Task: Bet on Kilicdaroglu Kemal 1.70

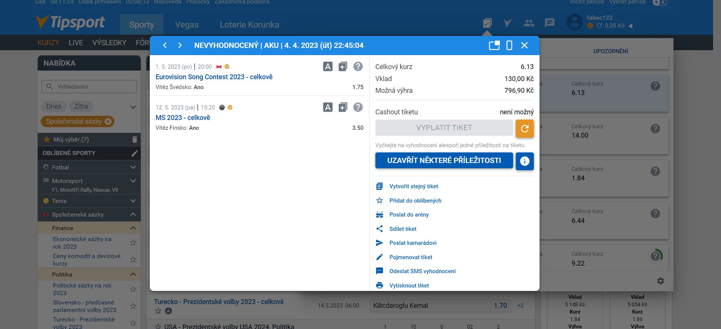Action: coord(440,306)
